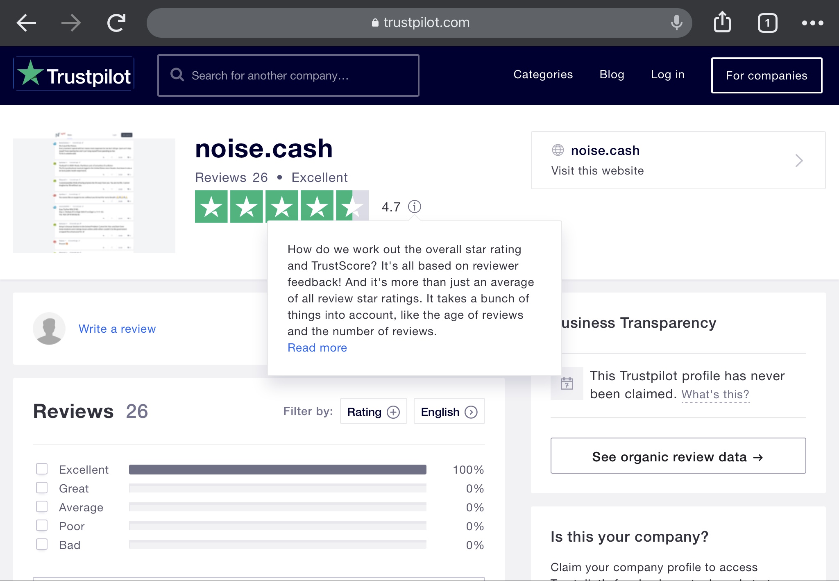Viewport: 839px width, 581px height.
Task: Click the Excellent 100% rating bar
Action: (x=277, y=470)
